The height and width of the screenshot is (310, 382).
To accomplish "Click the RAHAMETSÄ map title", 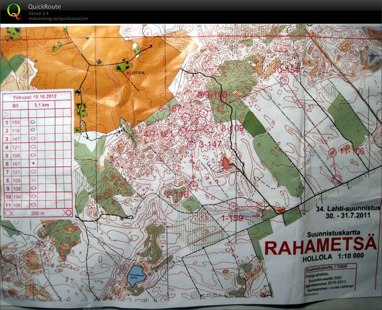I will (321, 248).
